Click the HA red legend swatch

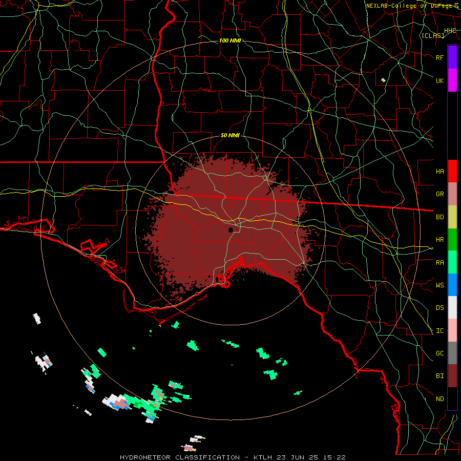click(x=452, y=171)
